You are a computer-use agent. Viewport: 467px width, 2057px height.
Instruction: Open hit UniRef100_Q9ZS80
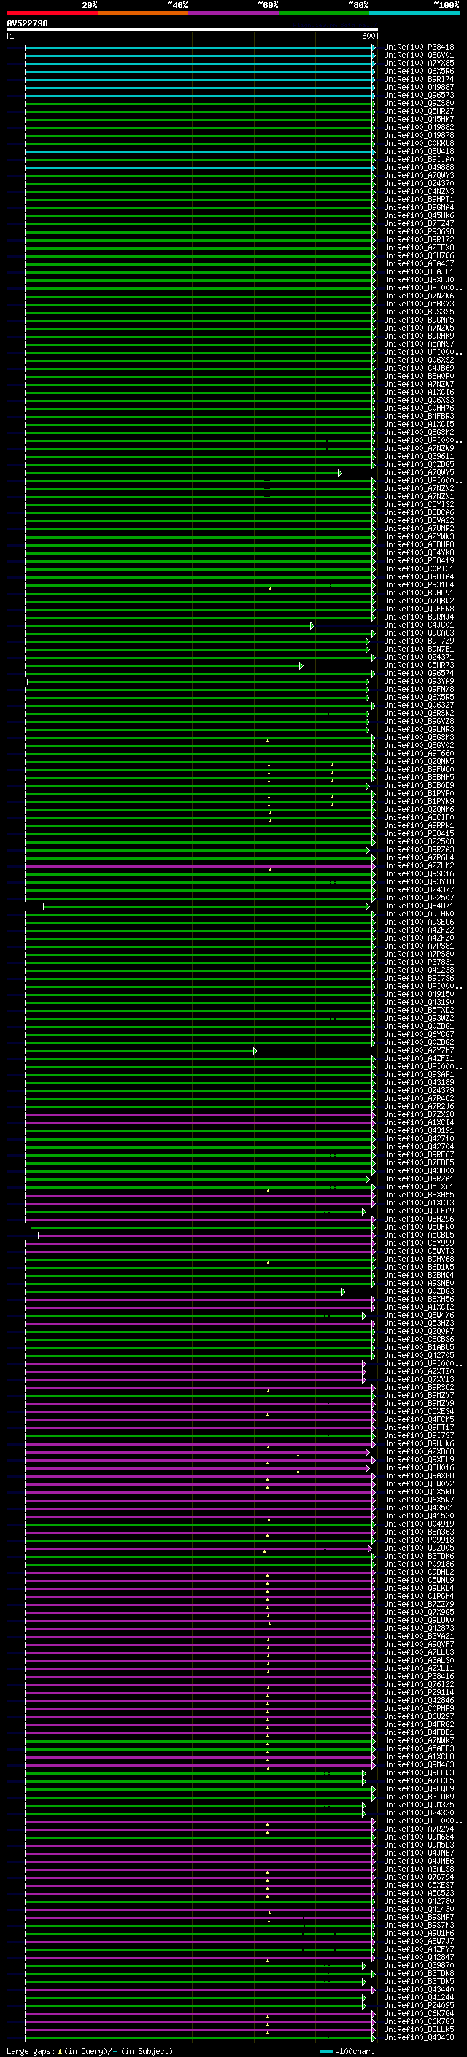(418, 103)
